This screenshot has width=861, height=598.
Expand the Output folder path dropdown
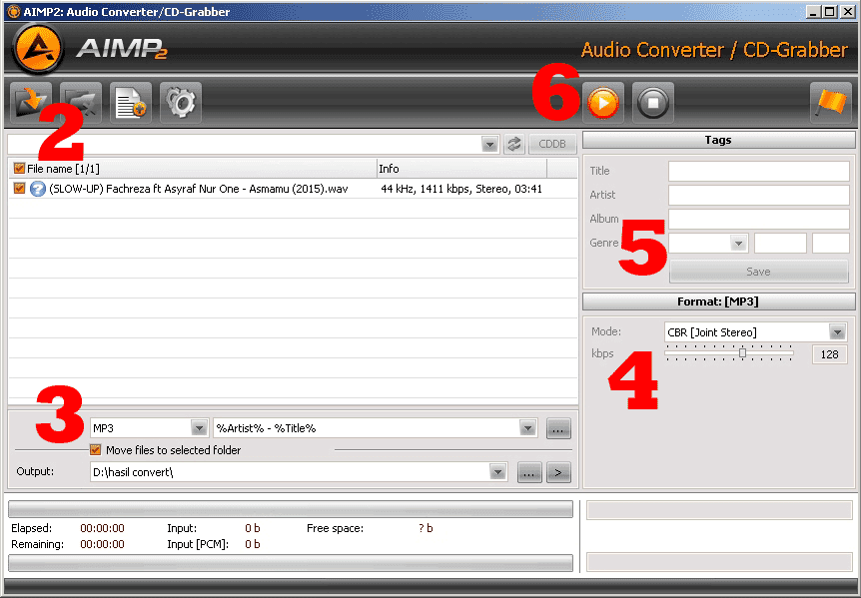click(497, 472)
